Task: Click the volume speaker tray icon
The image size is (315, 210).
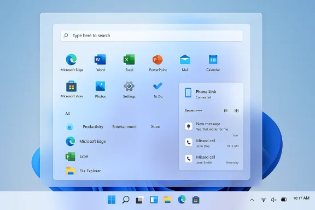Action: tap(273, 200)
